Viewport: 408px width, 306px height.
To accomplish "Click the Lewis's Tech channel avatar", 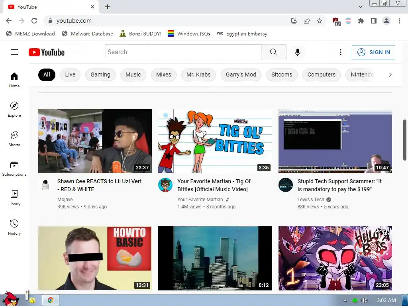I will click(x=285, y=185).
